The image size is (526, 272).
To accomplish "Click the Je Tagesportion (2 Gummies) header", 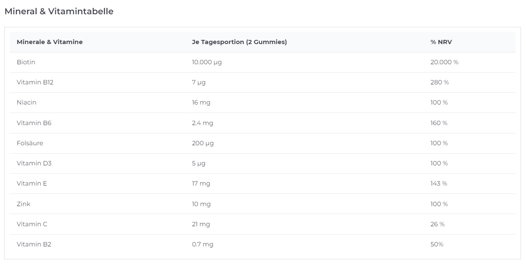I will (x=240, y=42).
